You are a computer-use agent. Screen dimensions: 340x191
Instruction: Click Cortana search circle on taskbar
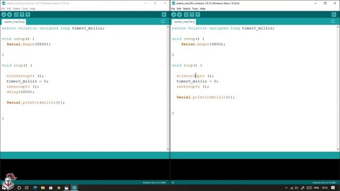point(19,188)
